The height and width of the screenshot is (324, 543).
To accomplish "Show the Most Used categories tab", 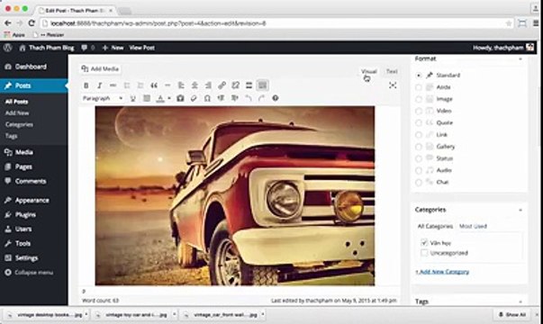I will tap(473, 227).
